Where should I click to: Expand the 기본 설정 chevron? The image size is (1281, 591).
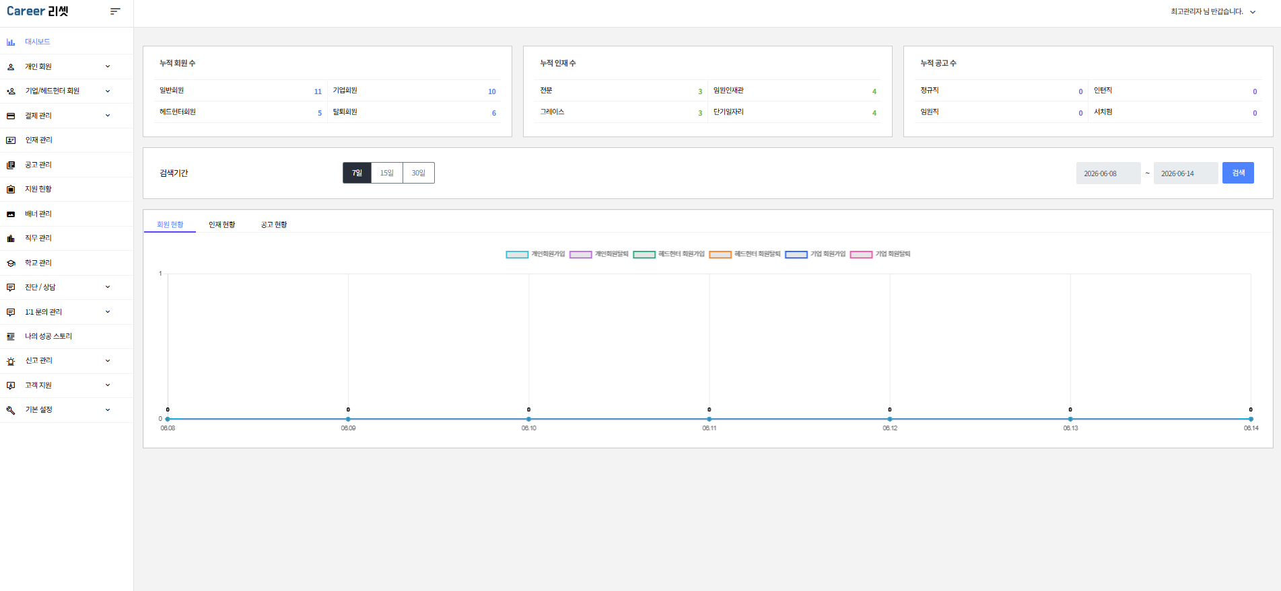pyautogui.click(x=108, y=410)
